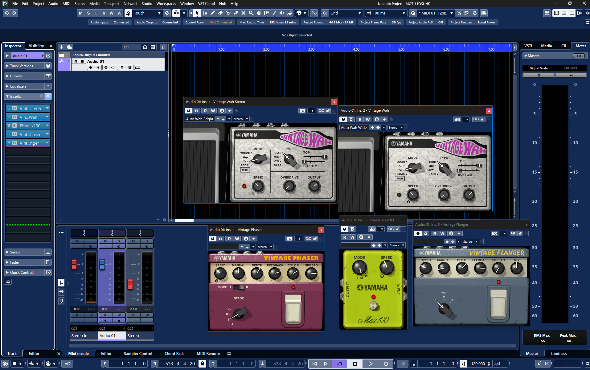Click the MIDI button on Vintage Wah Stereo pedal
Image resolution: width=590 pixels, height=370 pixels.
[245, 170]
